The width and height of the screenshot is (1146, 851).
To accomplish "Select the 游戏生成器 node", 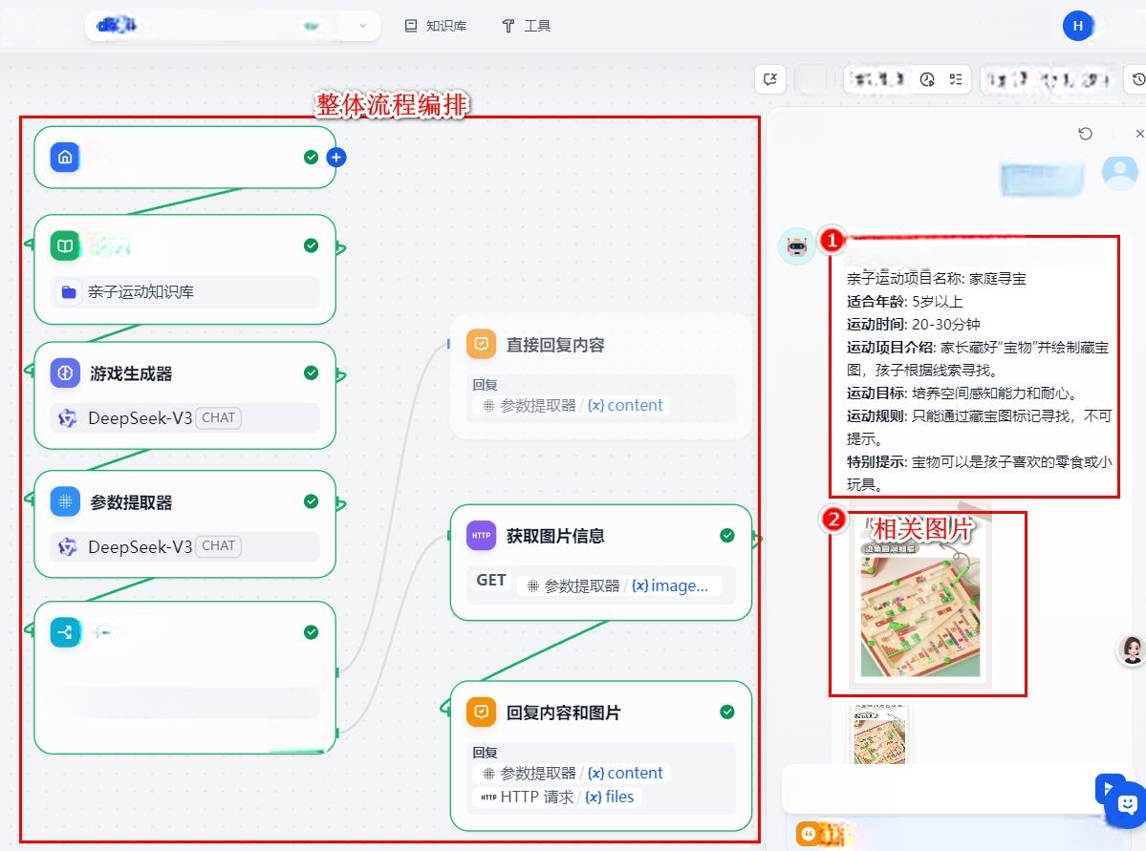I will (x=184, y=395).
